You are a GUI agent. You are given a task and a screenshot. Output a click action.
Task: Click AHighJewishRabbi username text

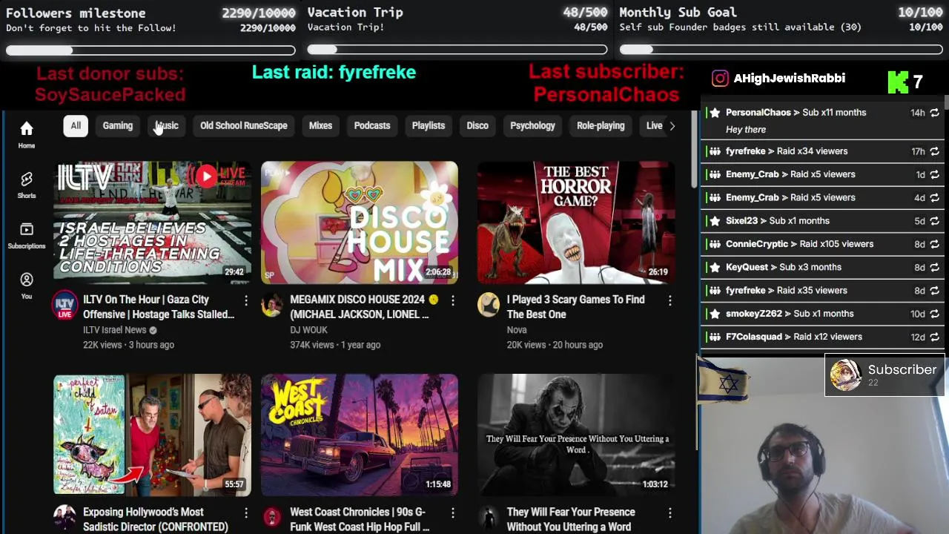click(790, 78)
